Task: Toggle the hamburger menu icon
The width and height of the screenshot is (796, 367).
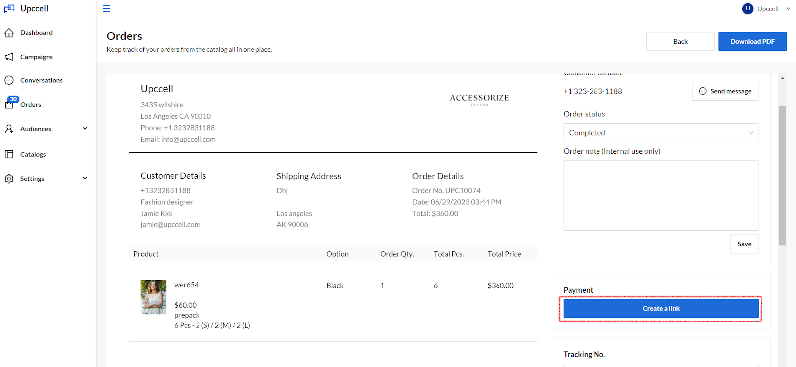Action: [x=106, y=9]
